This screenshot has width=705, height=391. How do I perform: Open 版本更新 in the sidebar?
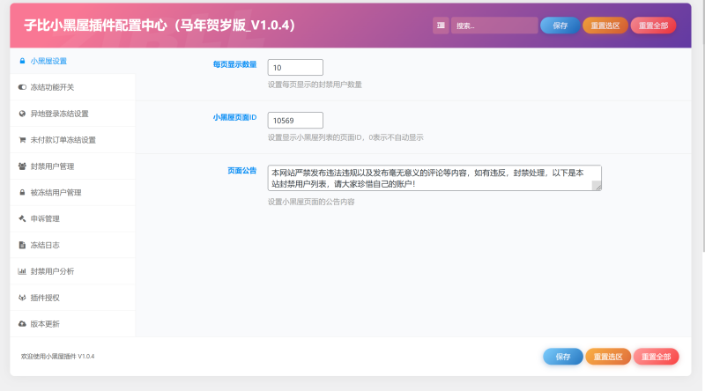(72, 323)
